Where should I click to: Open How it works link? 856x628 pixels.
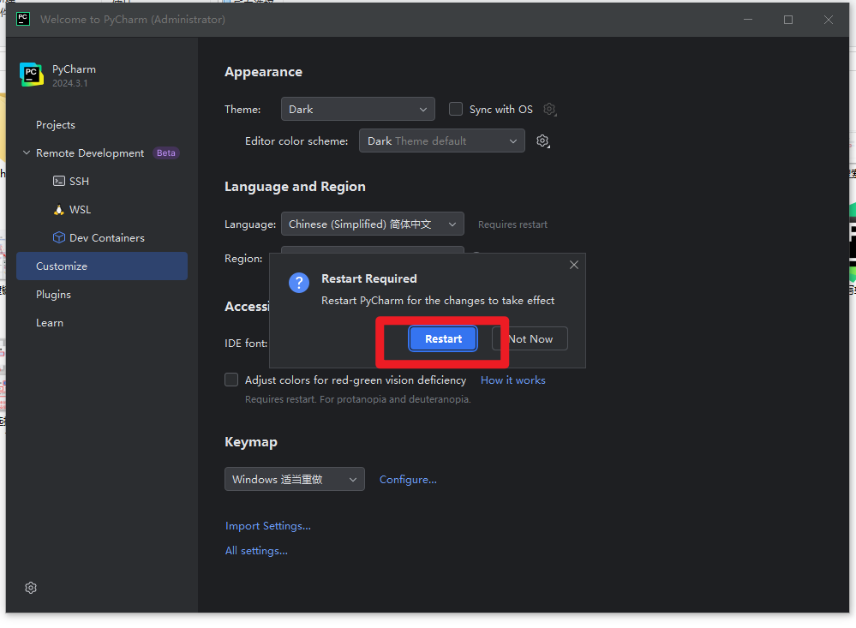point(512,380)
